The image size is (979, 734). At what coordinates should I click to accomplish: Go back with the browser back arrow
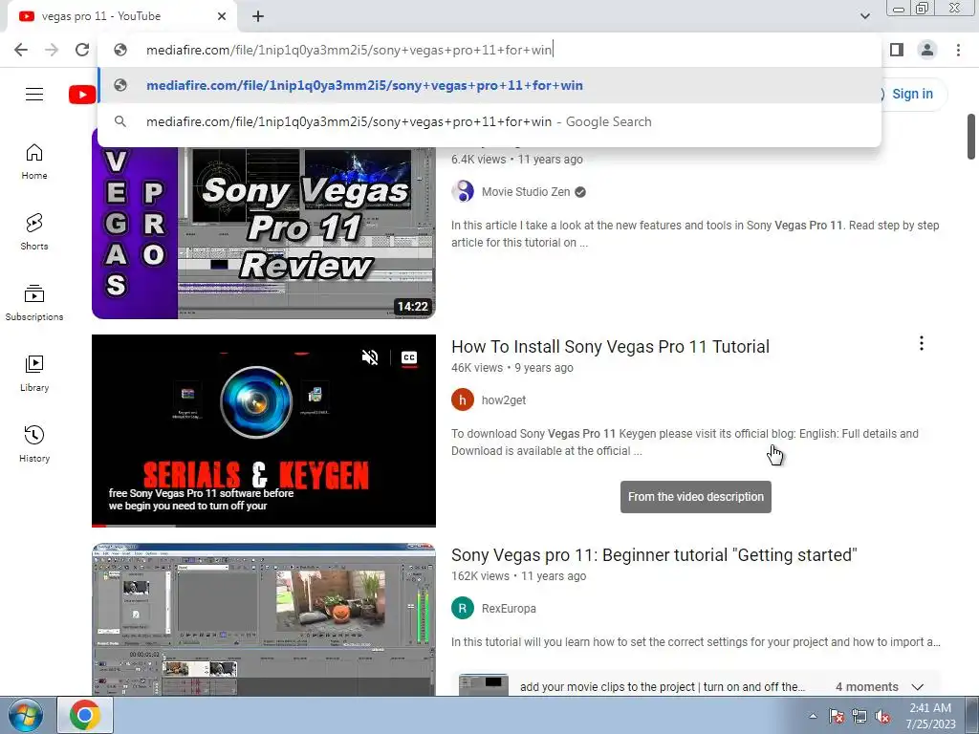[21, 50]
